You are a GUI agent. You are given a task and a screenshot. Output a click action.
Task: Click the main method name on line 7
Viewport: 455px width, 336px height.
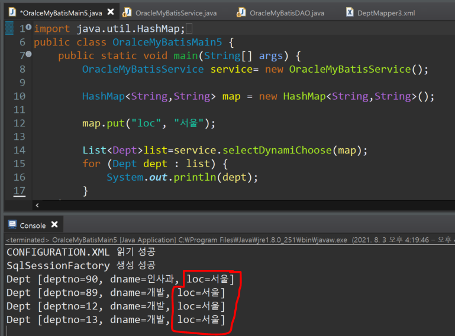click(x=186, y=56)
